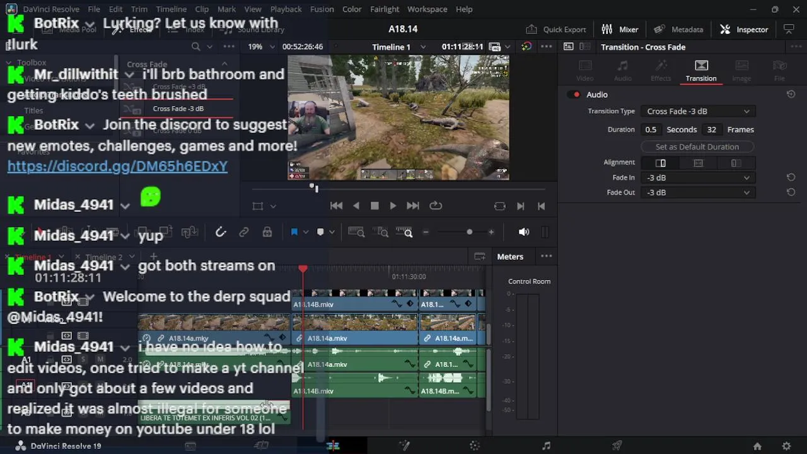Toggle timeline snapping
The height and width of the screenshot is (454, 807).
221,232
